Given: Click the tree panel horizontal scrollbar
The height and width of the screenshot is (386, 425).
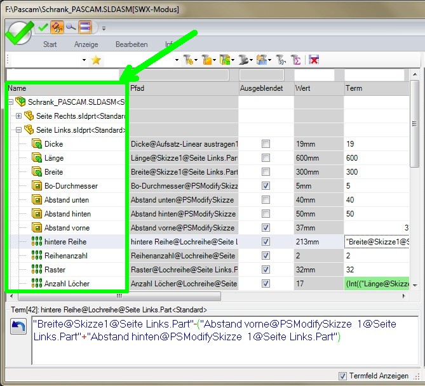Looking at the screenshot, I should tap(64, 296).
